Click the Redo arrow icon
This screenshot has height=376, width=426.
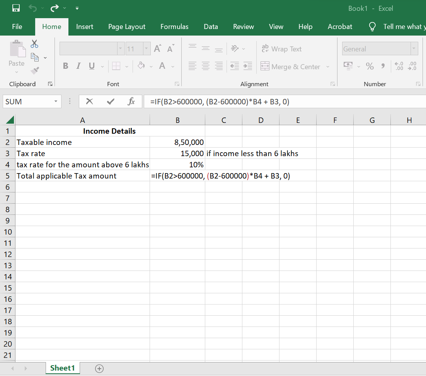point(55,8)
